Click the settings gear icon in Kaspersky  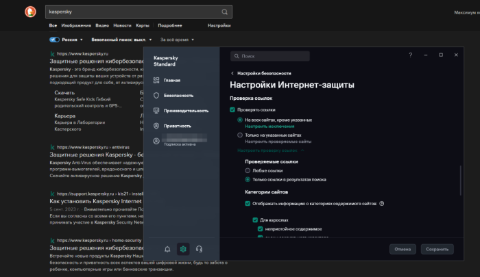[x=183, y=249]
